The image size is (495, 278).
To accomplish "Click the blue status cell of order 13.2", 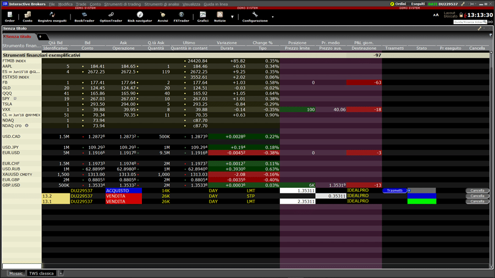I will [x=422, y=196].
